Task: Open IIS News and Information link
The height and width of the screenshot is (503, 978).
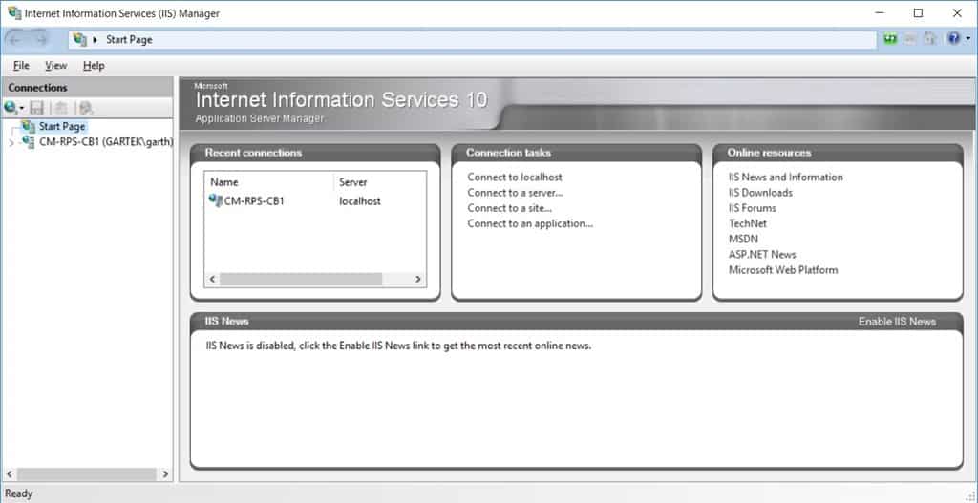Action: tap(785, 177)
